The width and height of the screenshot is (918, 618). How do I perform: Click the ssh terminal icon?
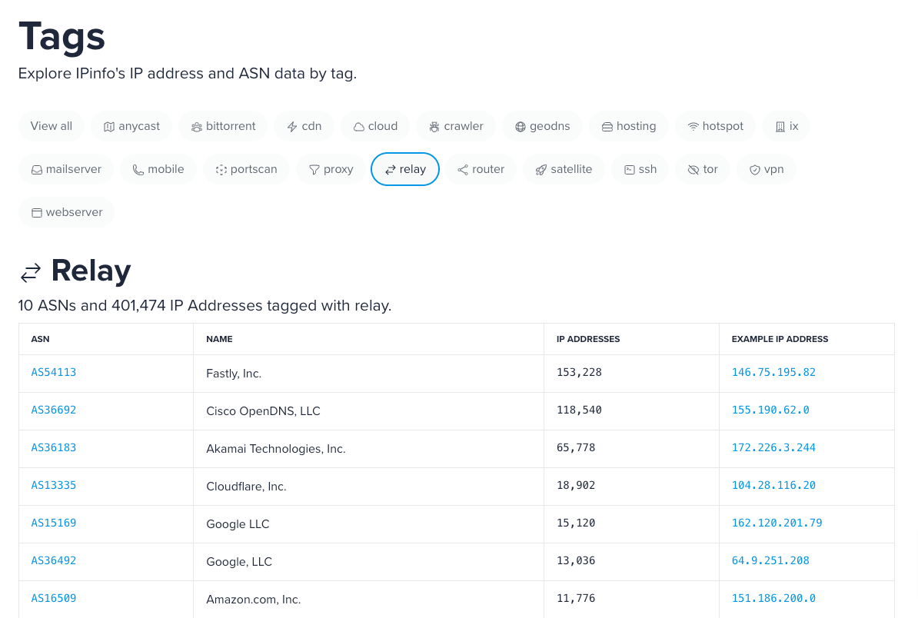click(630, 170)
